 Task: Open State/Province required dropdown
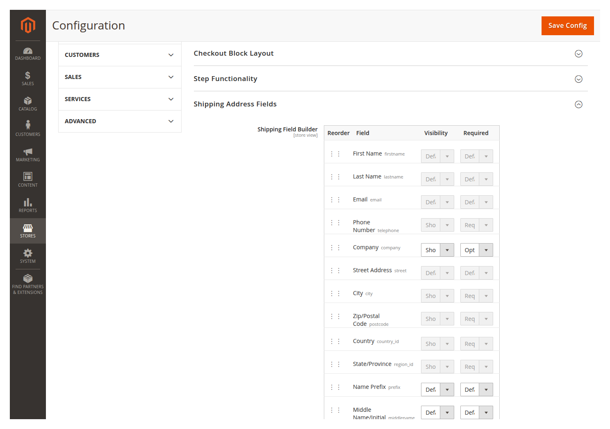pyautogui.click(x=476, y=367)
